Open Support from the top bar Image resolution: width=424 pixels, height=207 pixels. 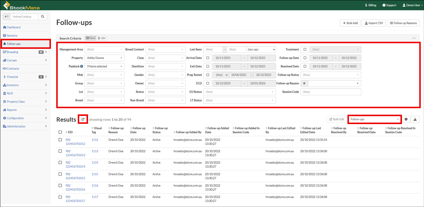(389, 5)
